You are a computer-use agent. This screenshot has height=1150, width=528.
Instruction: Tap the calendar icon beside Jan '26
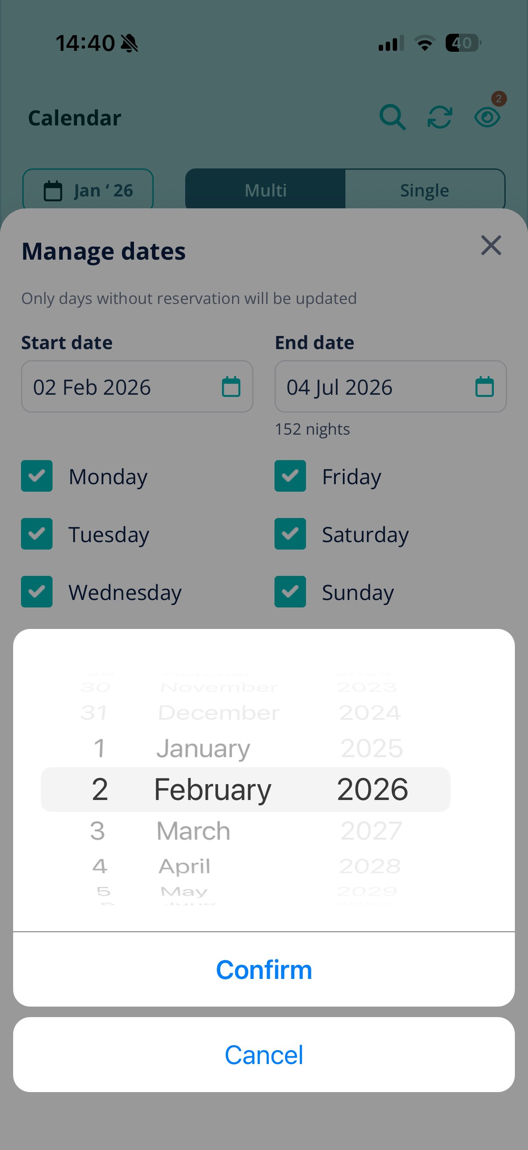tap(53, 191)
